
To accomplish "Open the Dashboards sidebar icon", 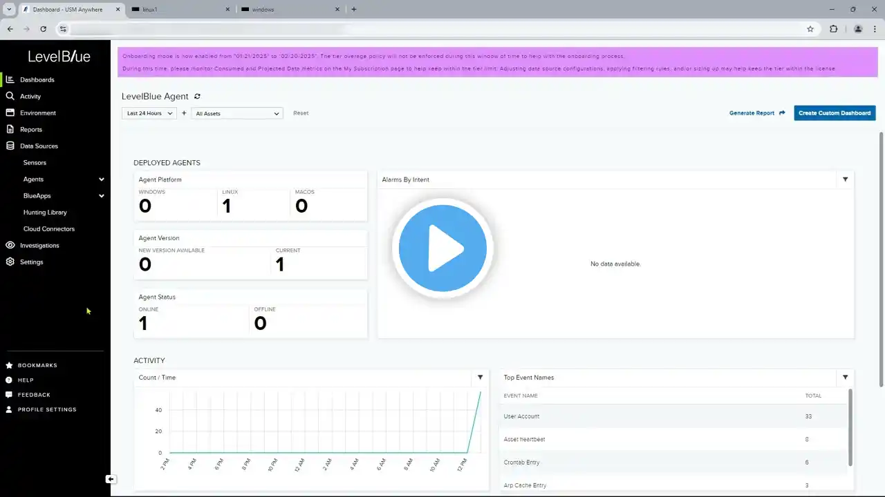I will (10, 79).
